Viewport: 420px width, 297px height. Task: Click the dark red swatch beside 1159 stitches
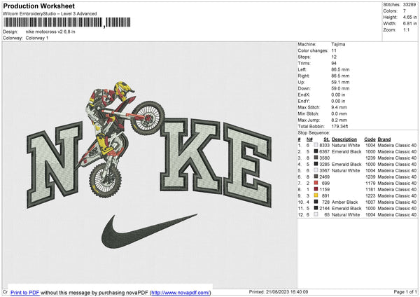pyautogui.click(x=316, y=189)
